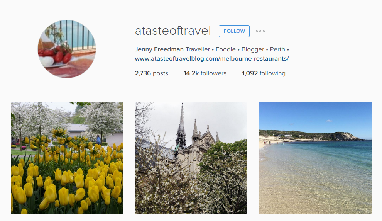The width and height of the screenshot is (382, 221).
Task: Click the word followers label
Action: [x=213, y=73]
